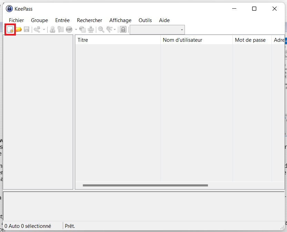Click the Copy password key icon
Image resolution: width=287 pixels, height=232 pixels.
(x=61, y=30)
